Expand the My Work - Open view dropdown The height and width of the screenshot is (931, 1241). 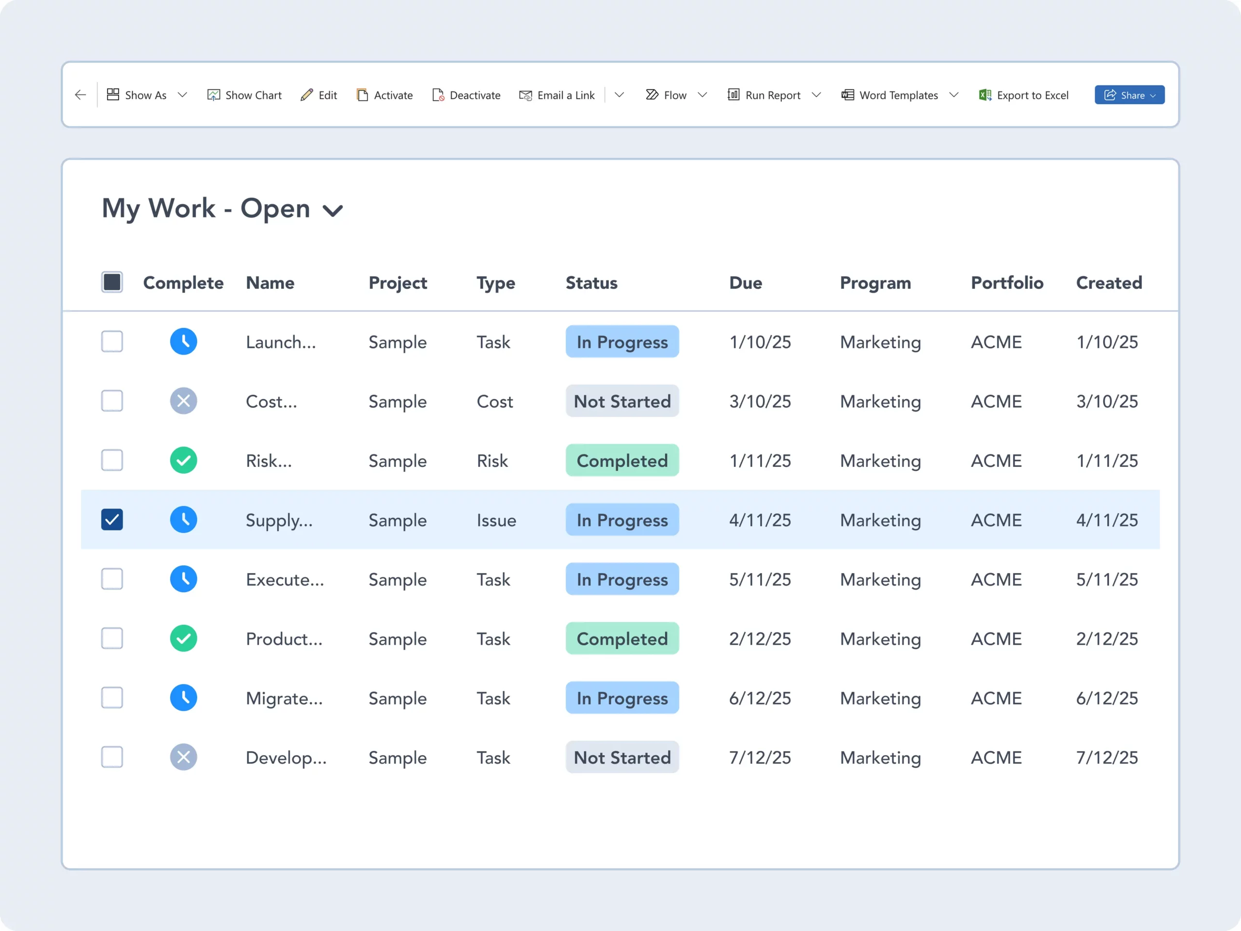(333, 210)
